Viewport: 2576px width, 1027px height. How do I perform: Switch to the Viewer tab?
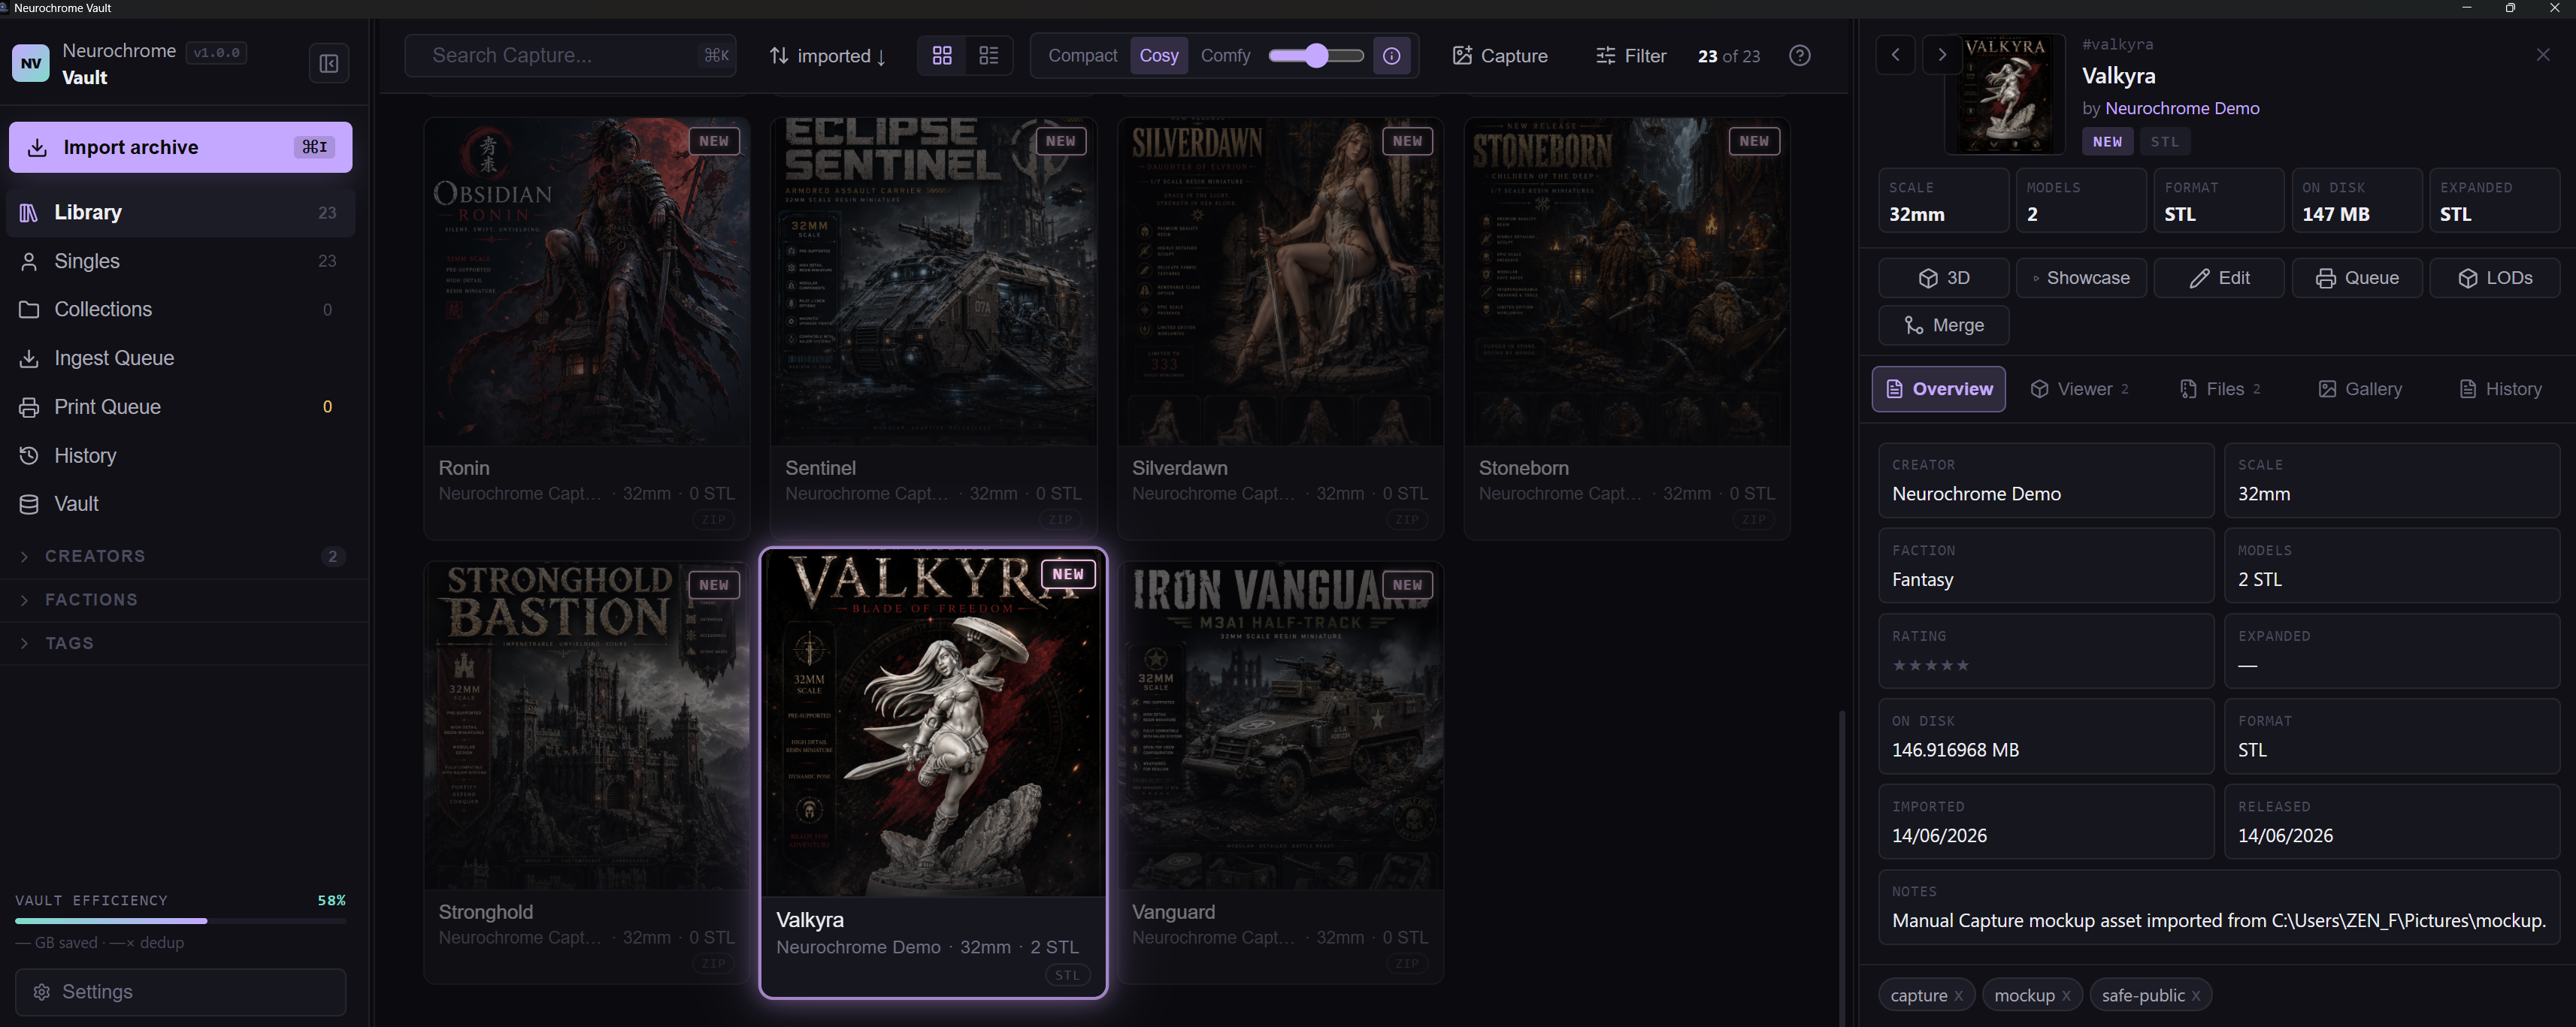(2079, 390)
